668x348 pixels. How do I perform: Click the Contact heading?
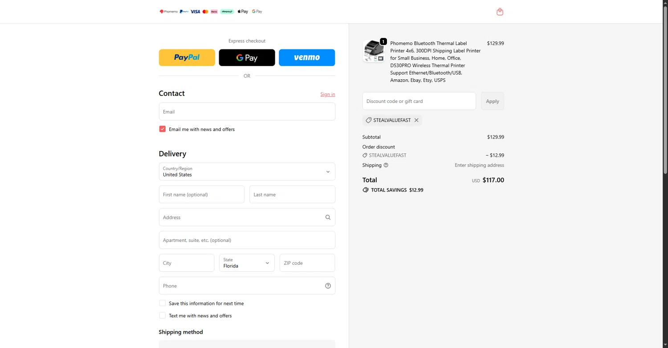pos(171,94)
